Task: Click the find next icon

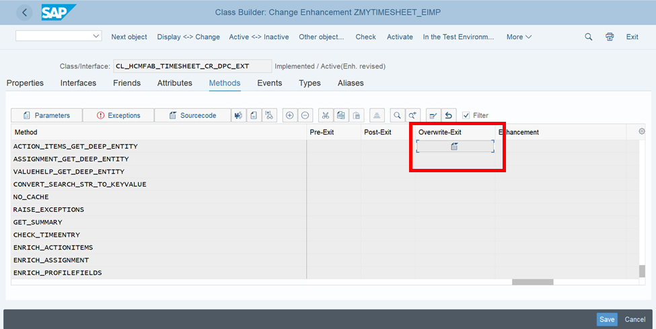Action: click(x=412, y=116)
